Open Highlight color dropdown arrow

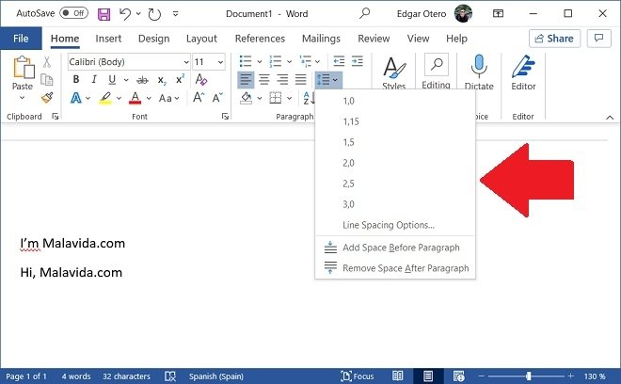pyautogui.click(x=119, y=98)
